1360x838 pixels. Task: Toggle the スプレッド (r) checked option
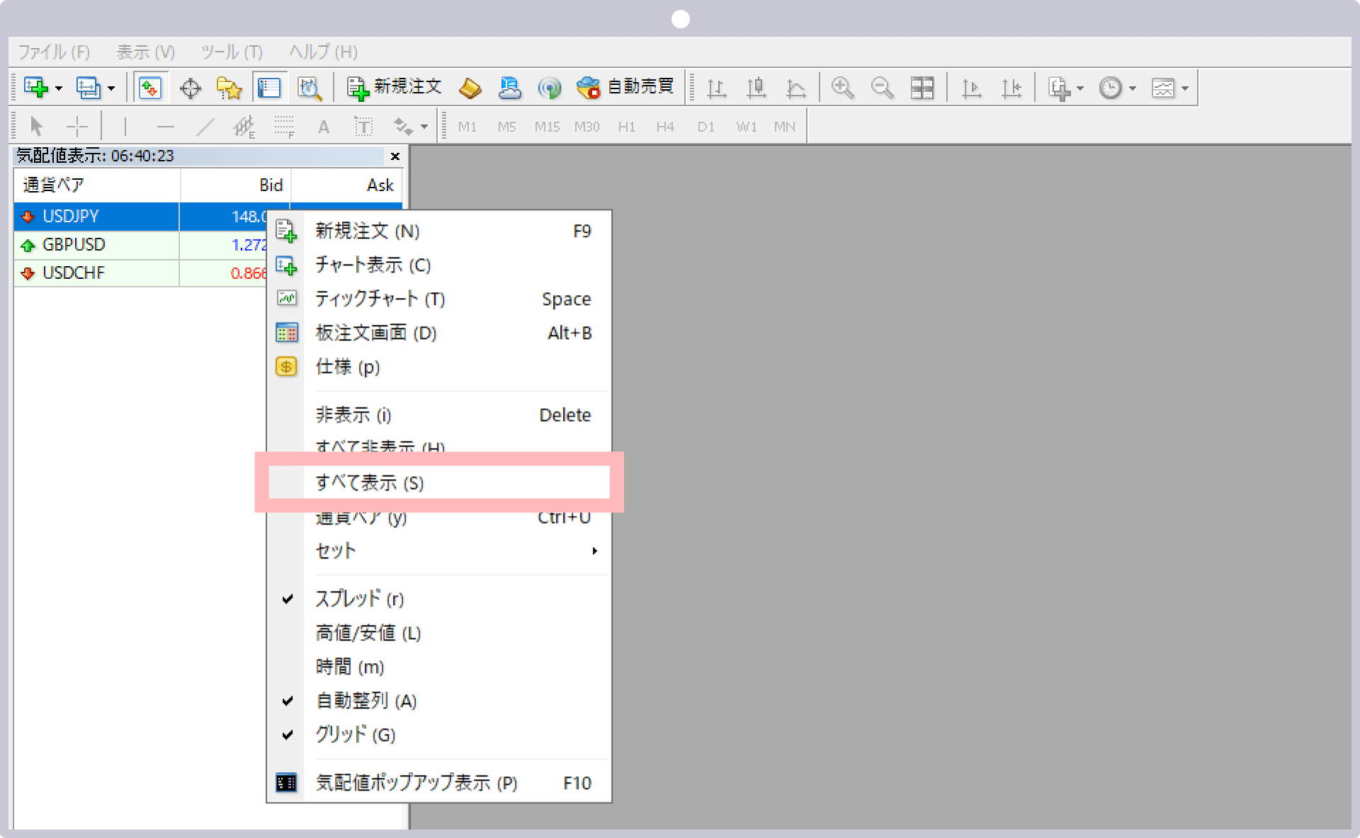(x=439, y=599)
